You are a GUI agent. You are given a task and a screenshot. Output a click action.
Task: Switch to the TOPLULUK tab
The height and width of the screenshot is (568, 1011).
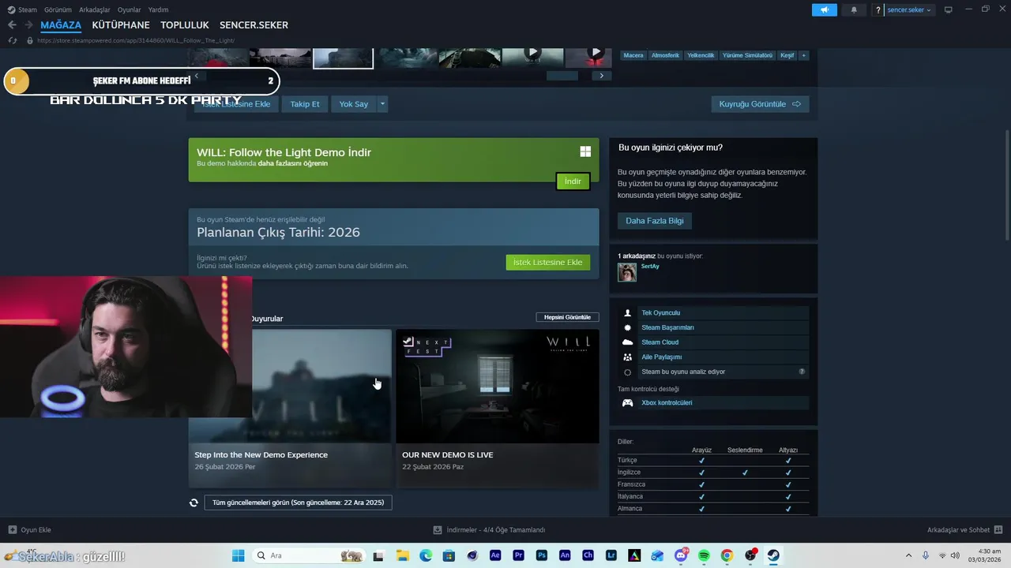tap(185, 25)
